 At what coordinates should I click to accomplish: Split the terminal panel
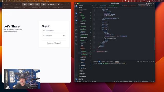146,62
